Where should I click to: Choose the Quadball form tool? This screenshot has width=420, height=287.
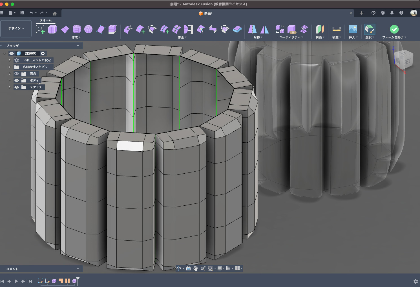pos(89,29)
